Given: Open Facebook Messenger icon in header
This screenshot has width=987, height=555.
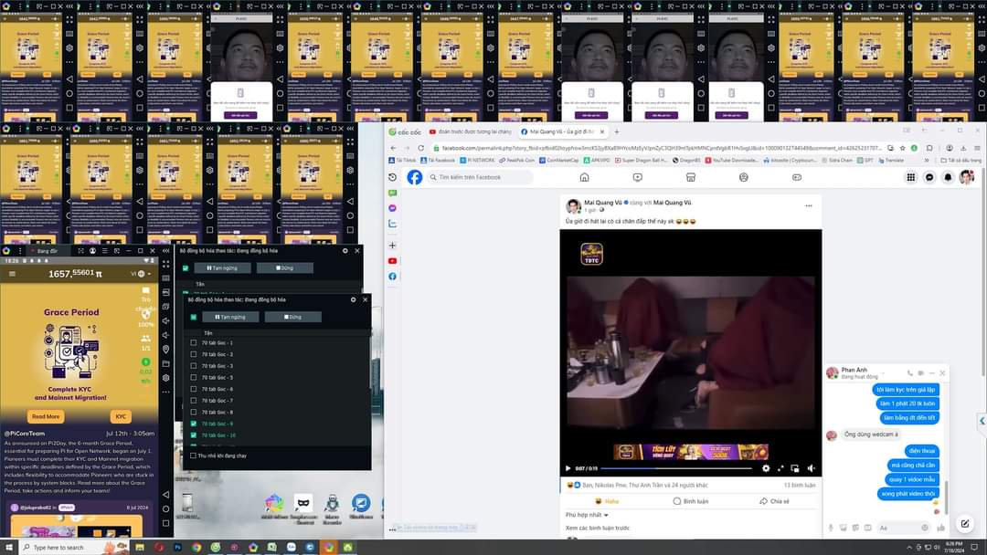Looking at the screenshot, I should tap(929, 177).
